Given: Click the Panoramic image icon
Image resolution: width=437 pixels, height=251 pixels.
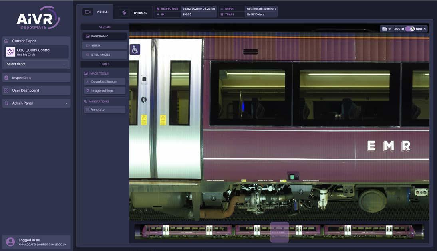Looking at the screenshot, I should click(x=88, y=36).
